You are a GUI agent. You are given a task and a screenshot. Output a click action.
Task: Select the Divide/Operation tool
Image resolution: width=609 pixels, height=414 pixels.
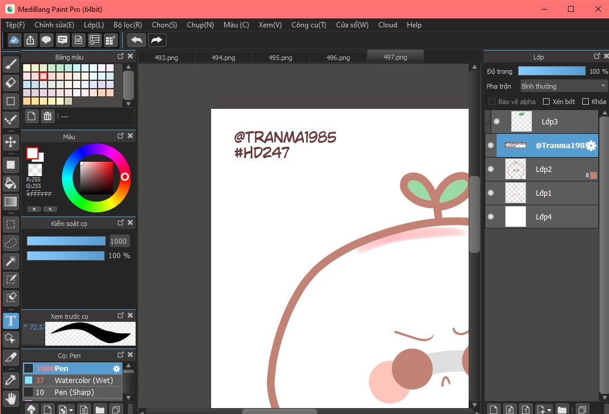[x=11, y=339]
